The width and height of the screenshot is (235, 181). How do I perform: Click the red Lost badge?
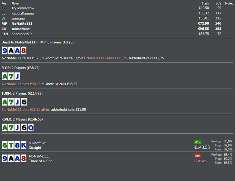point(198,155)
